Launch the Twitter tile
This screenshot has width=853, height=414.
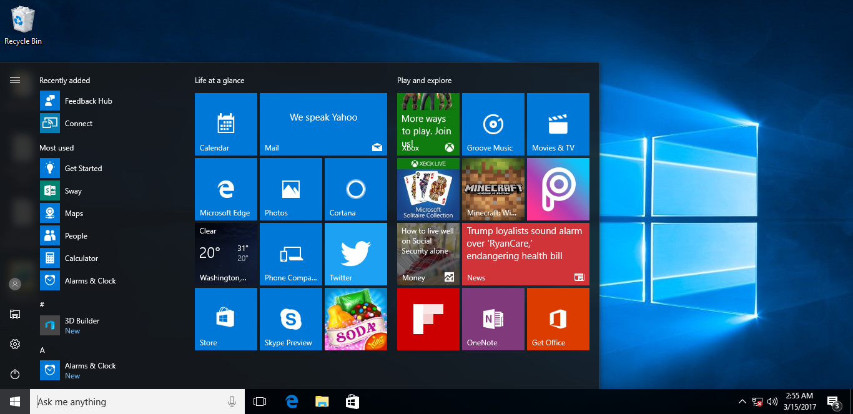356,254
